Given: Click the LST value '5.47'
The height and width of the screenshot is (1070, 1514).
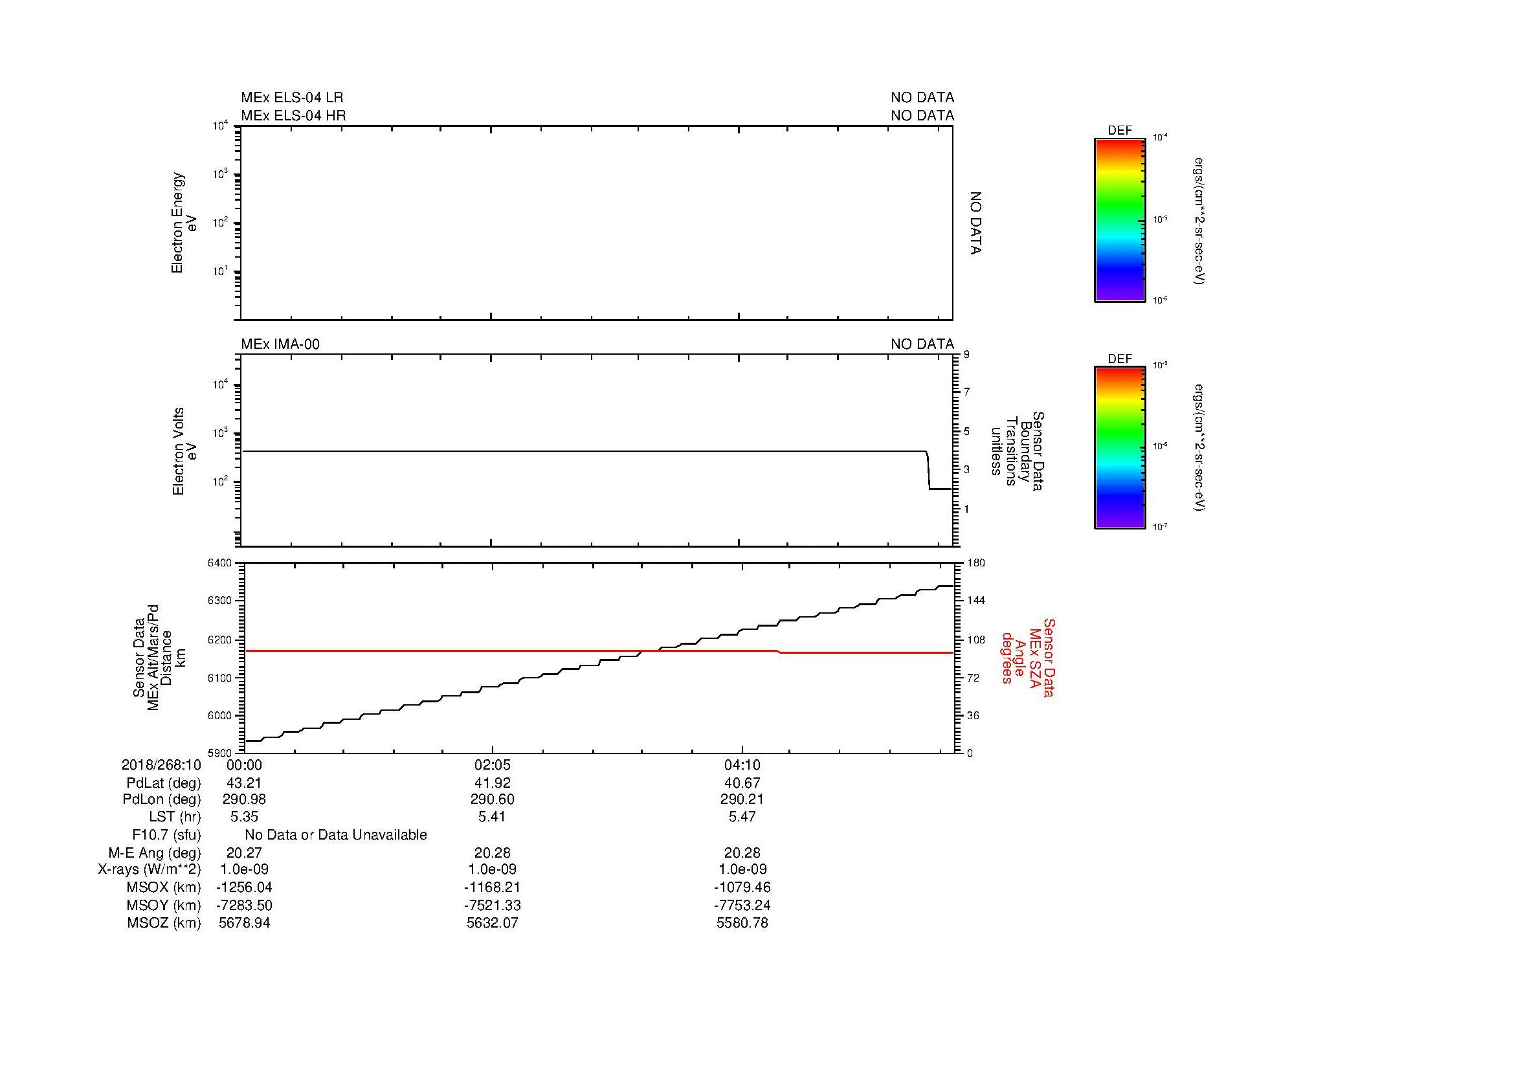Looking at the screenshot, I should tap(742, 816).
